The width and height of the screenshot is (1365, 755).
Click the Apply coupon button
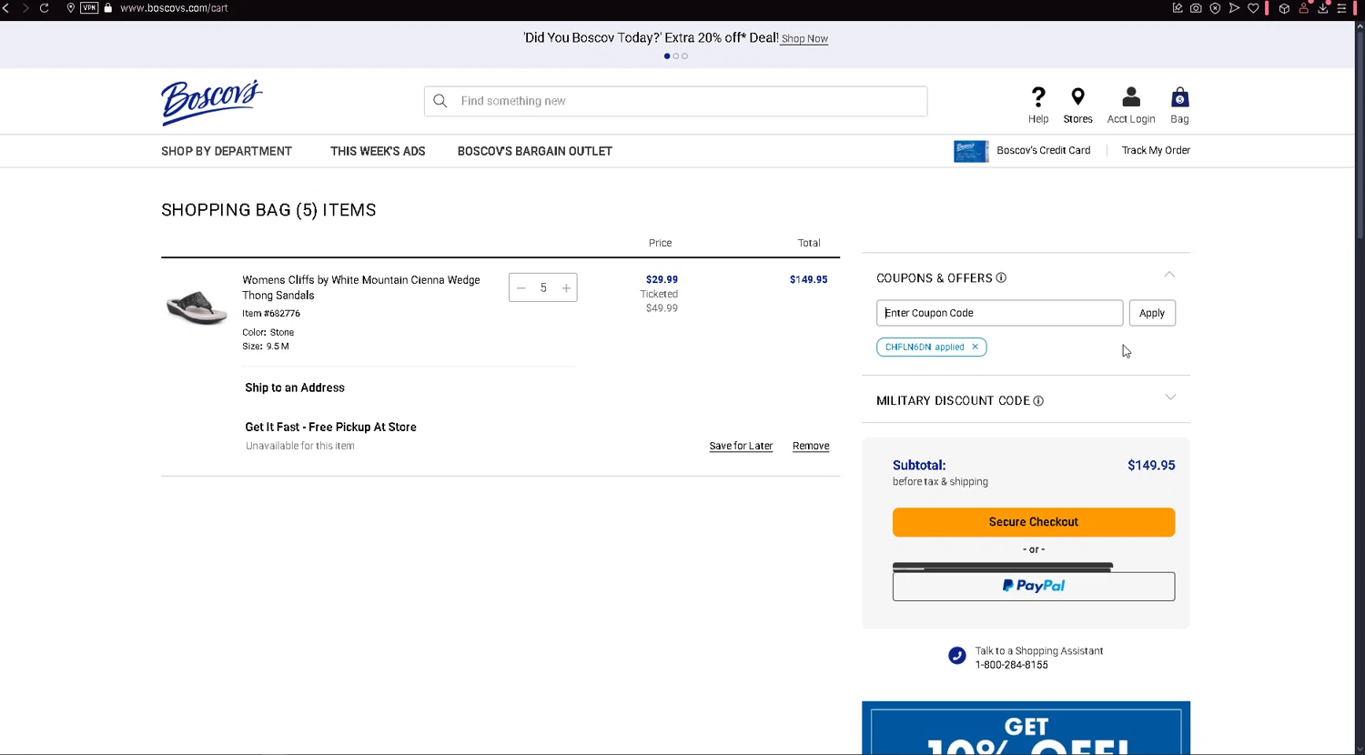[x=1152, y=313]
